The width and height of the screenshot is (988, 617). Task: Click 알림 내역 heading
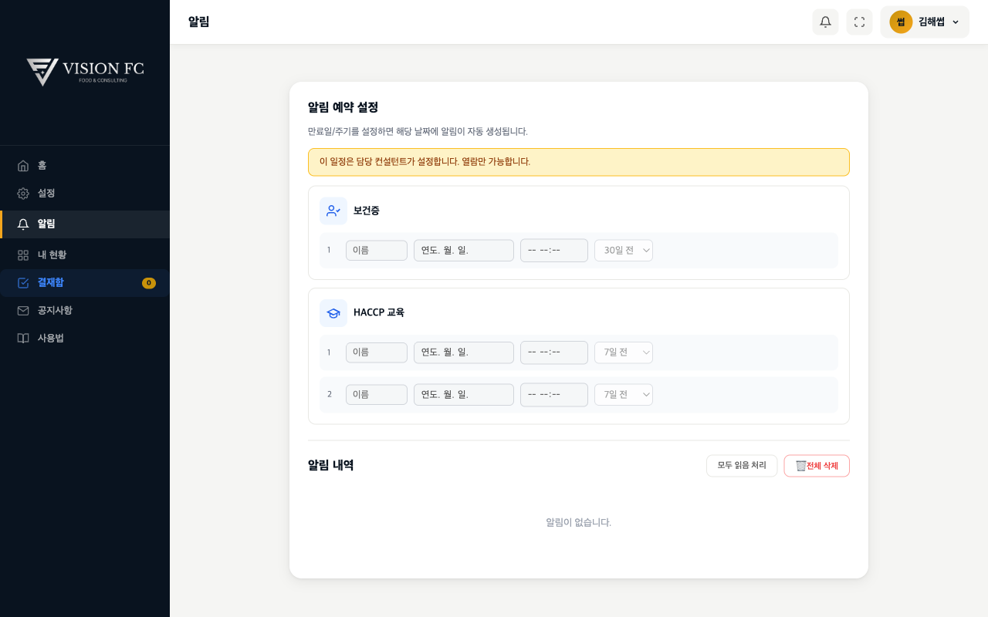[331, 465]
